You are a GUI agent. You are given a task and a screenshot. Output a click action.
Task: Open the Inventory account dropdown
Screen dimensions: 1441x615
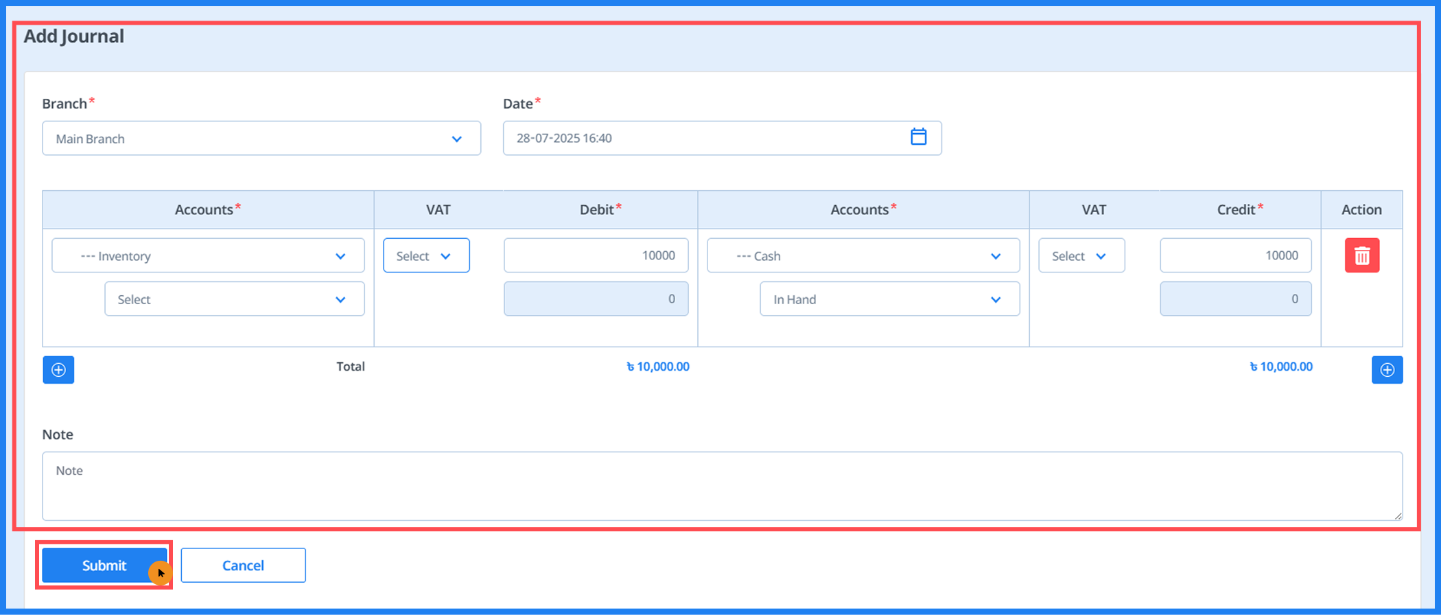point(207,256)
